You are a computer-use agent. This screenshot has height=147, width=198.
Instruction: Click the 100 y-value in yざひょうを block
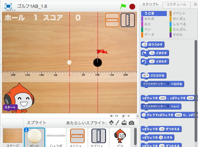coord(190,98)
